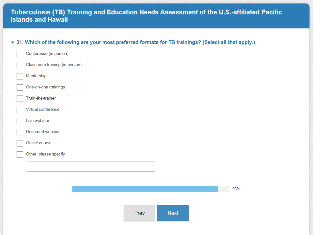
Task: Go to the Next survey page
Action: coord(173,213)
